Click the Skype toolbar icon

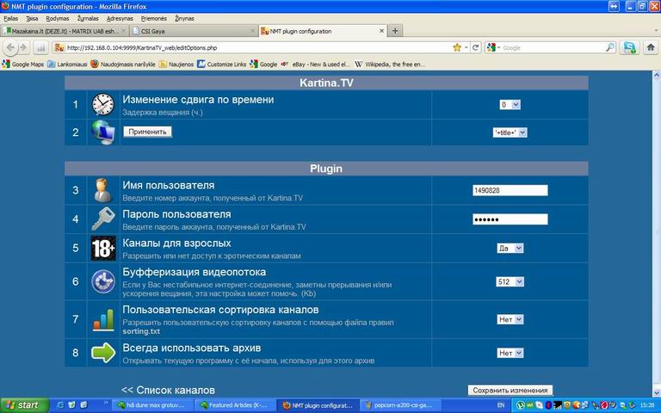(x=629, y=47)
